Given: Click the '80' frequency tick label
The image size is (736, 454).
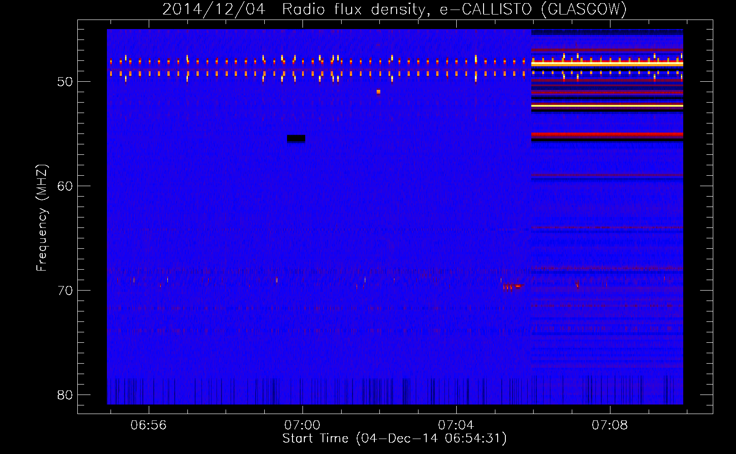Looking at the screenshot, I should pyautogui.click(x=65, y=395).
